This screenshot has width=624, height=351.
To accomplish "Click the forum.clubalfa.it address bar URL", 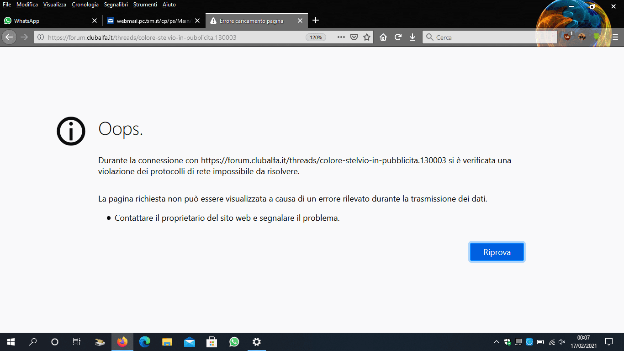I will 142,37.
